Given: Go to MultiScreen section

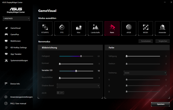Looking at the screenshot, I should point(16,41).
